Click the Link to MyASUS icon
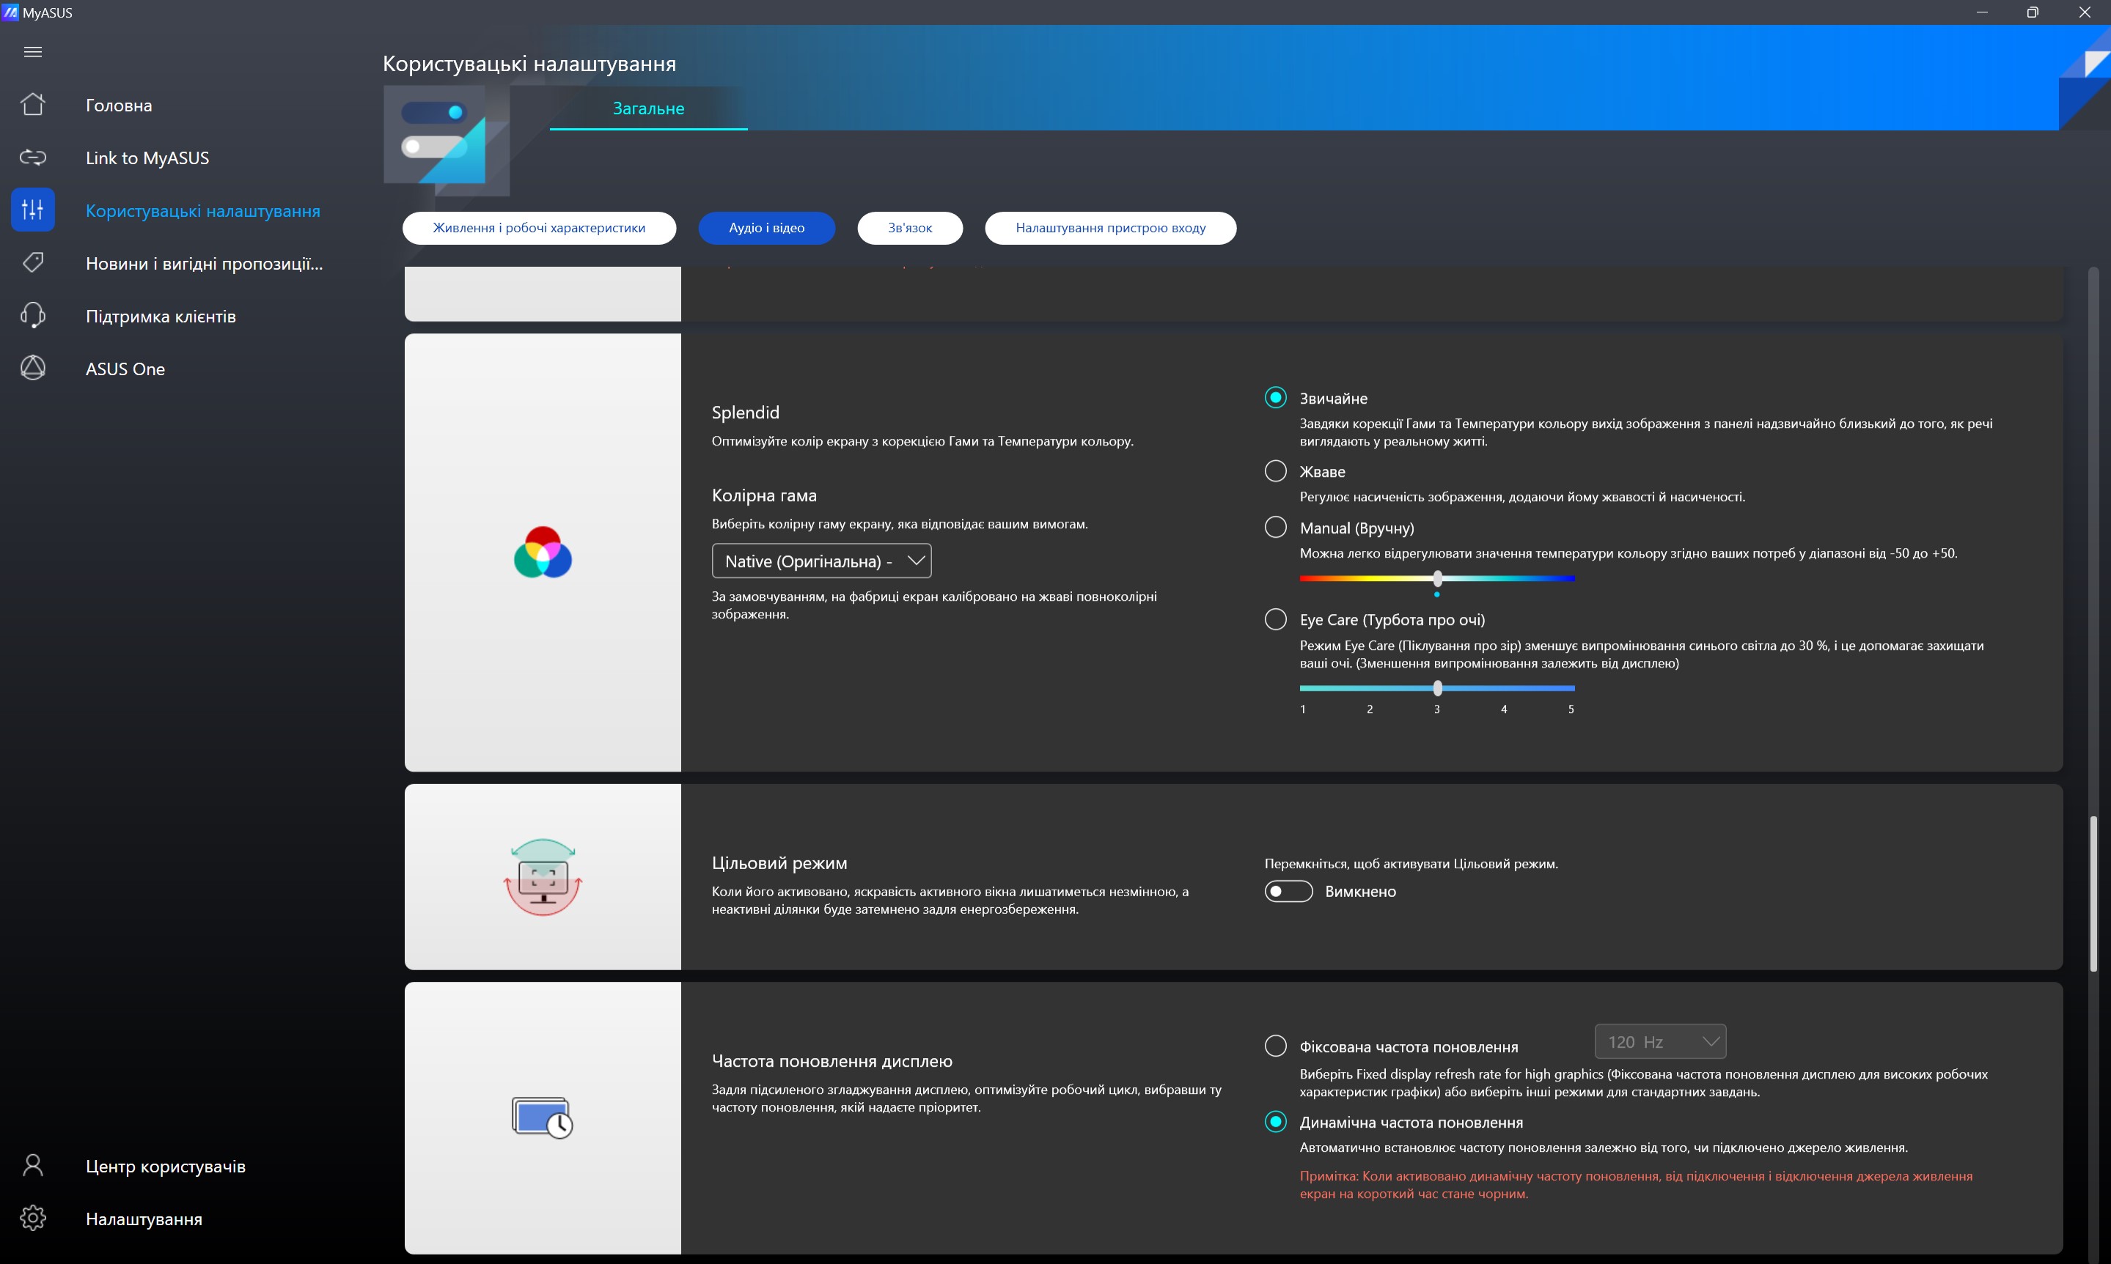Viewport: 2111px width, 1264px height. [x=32, y=158]
